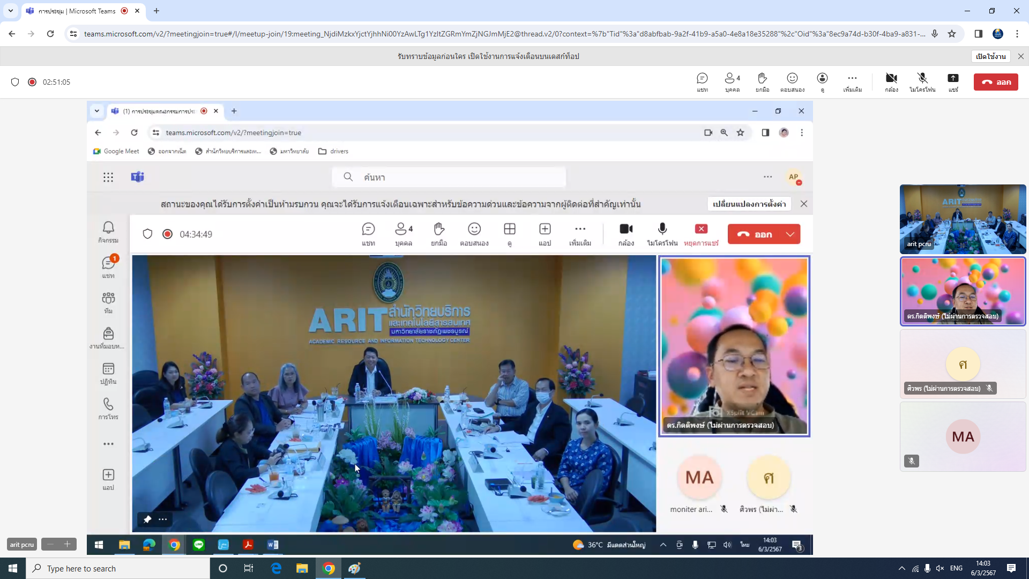The image size is (1029, 579).
Task: Toggle the camera in outer Teams toolbar
Action: pos(891,82)
